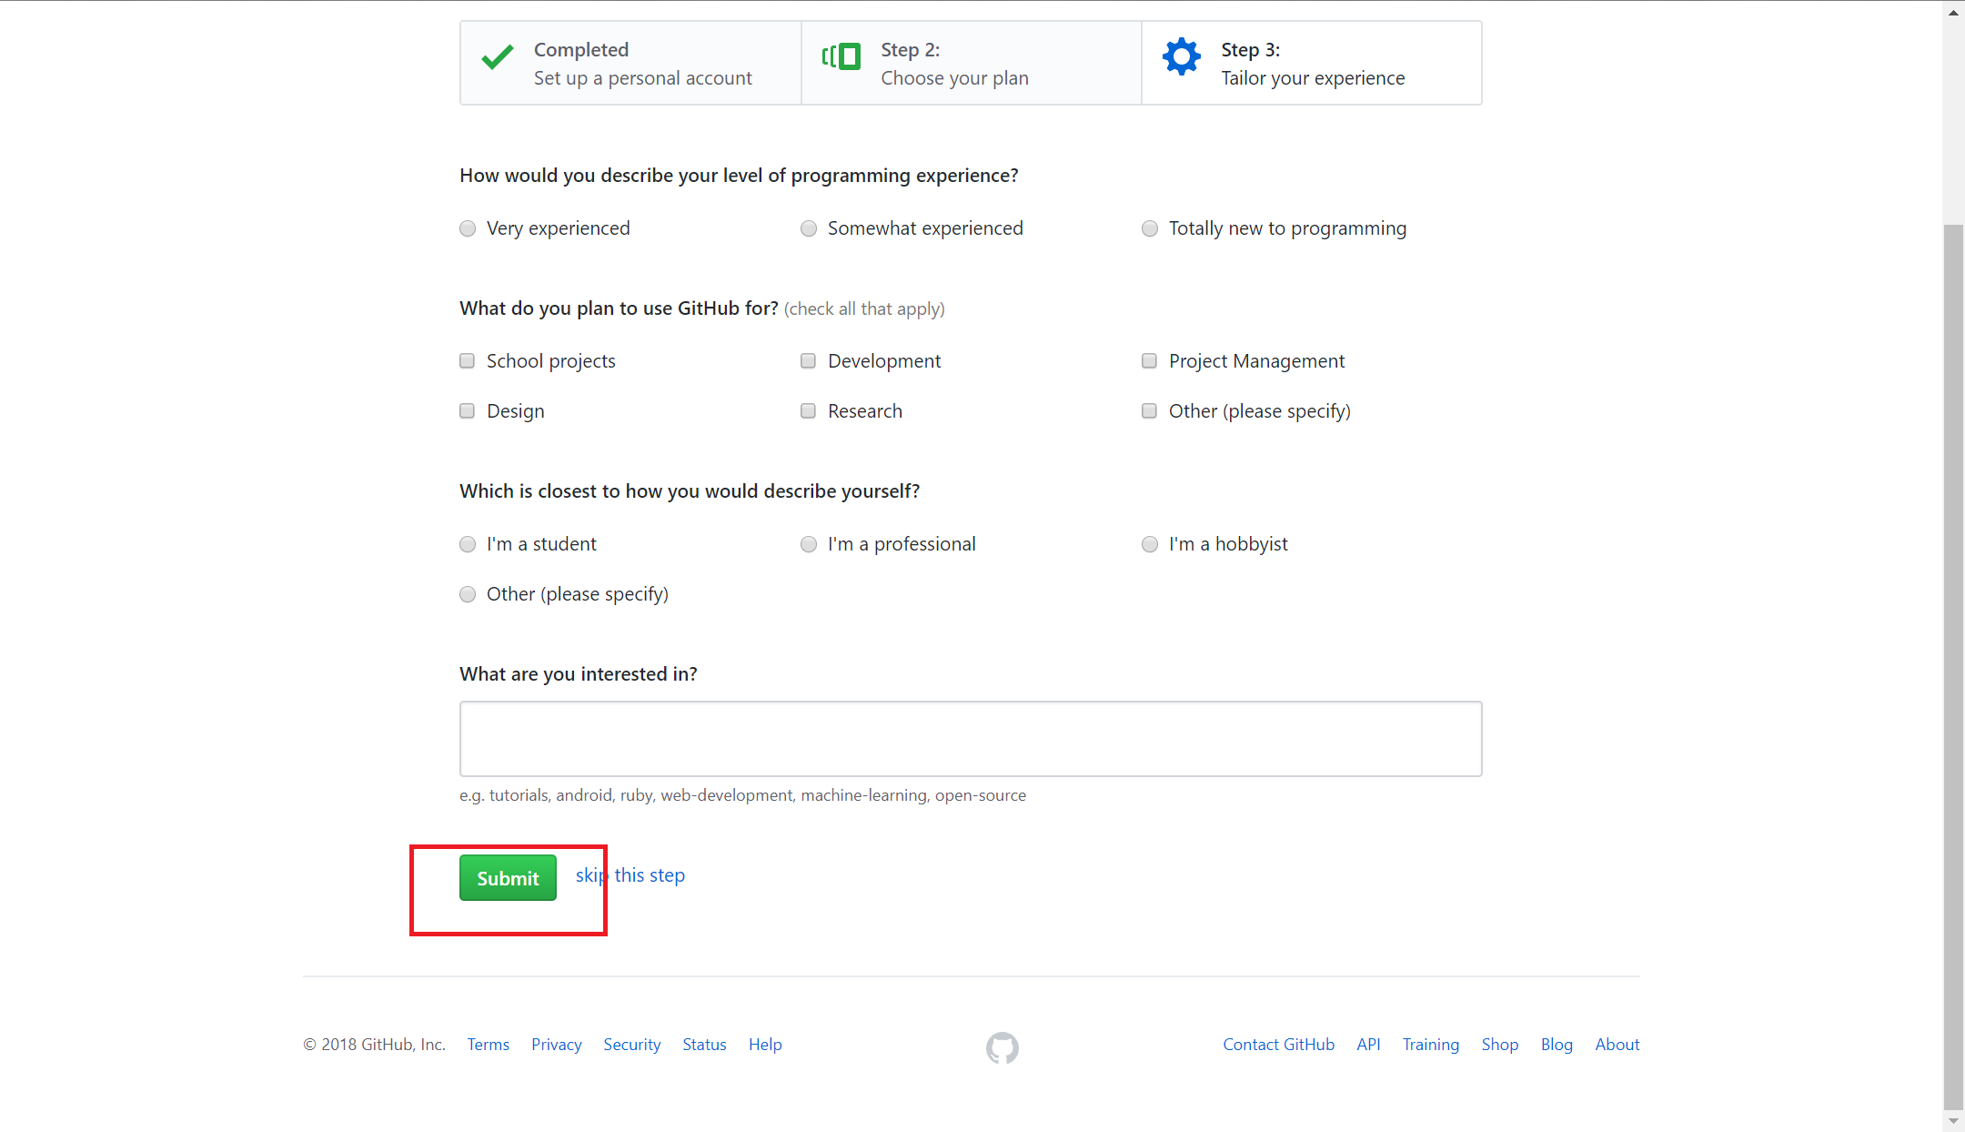Tick the Project Management checkbox
This screenshot has width=1965, height=1132.
pos(1150,361)
